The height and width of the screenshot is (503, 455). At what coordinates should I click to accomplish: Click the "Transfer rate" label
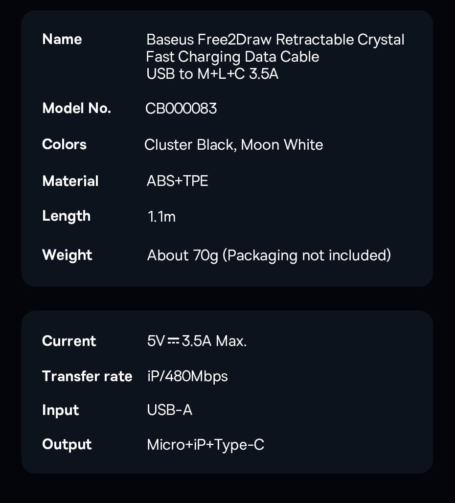point(87,376)
